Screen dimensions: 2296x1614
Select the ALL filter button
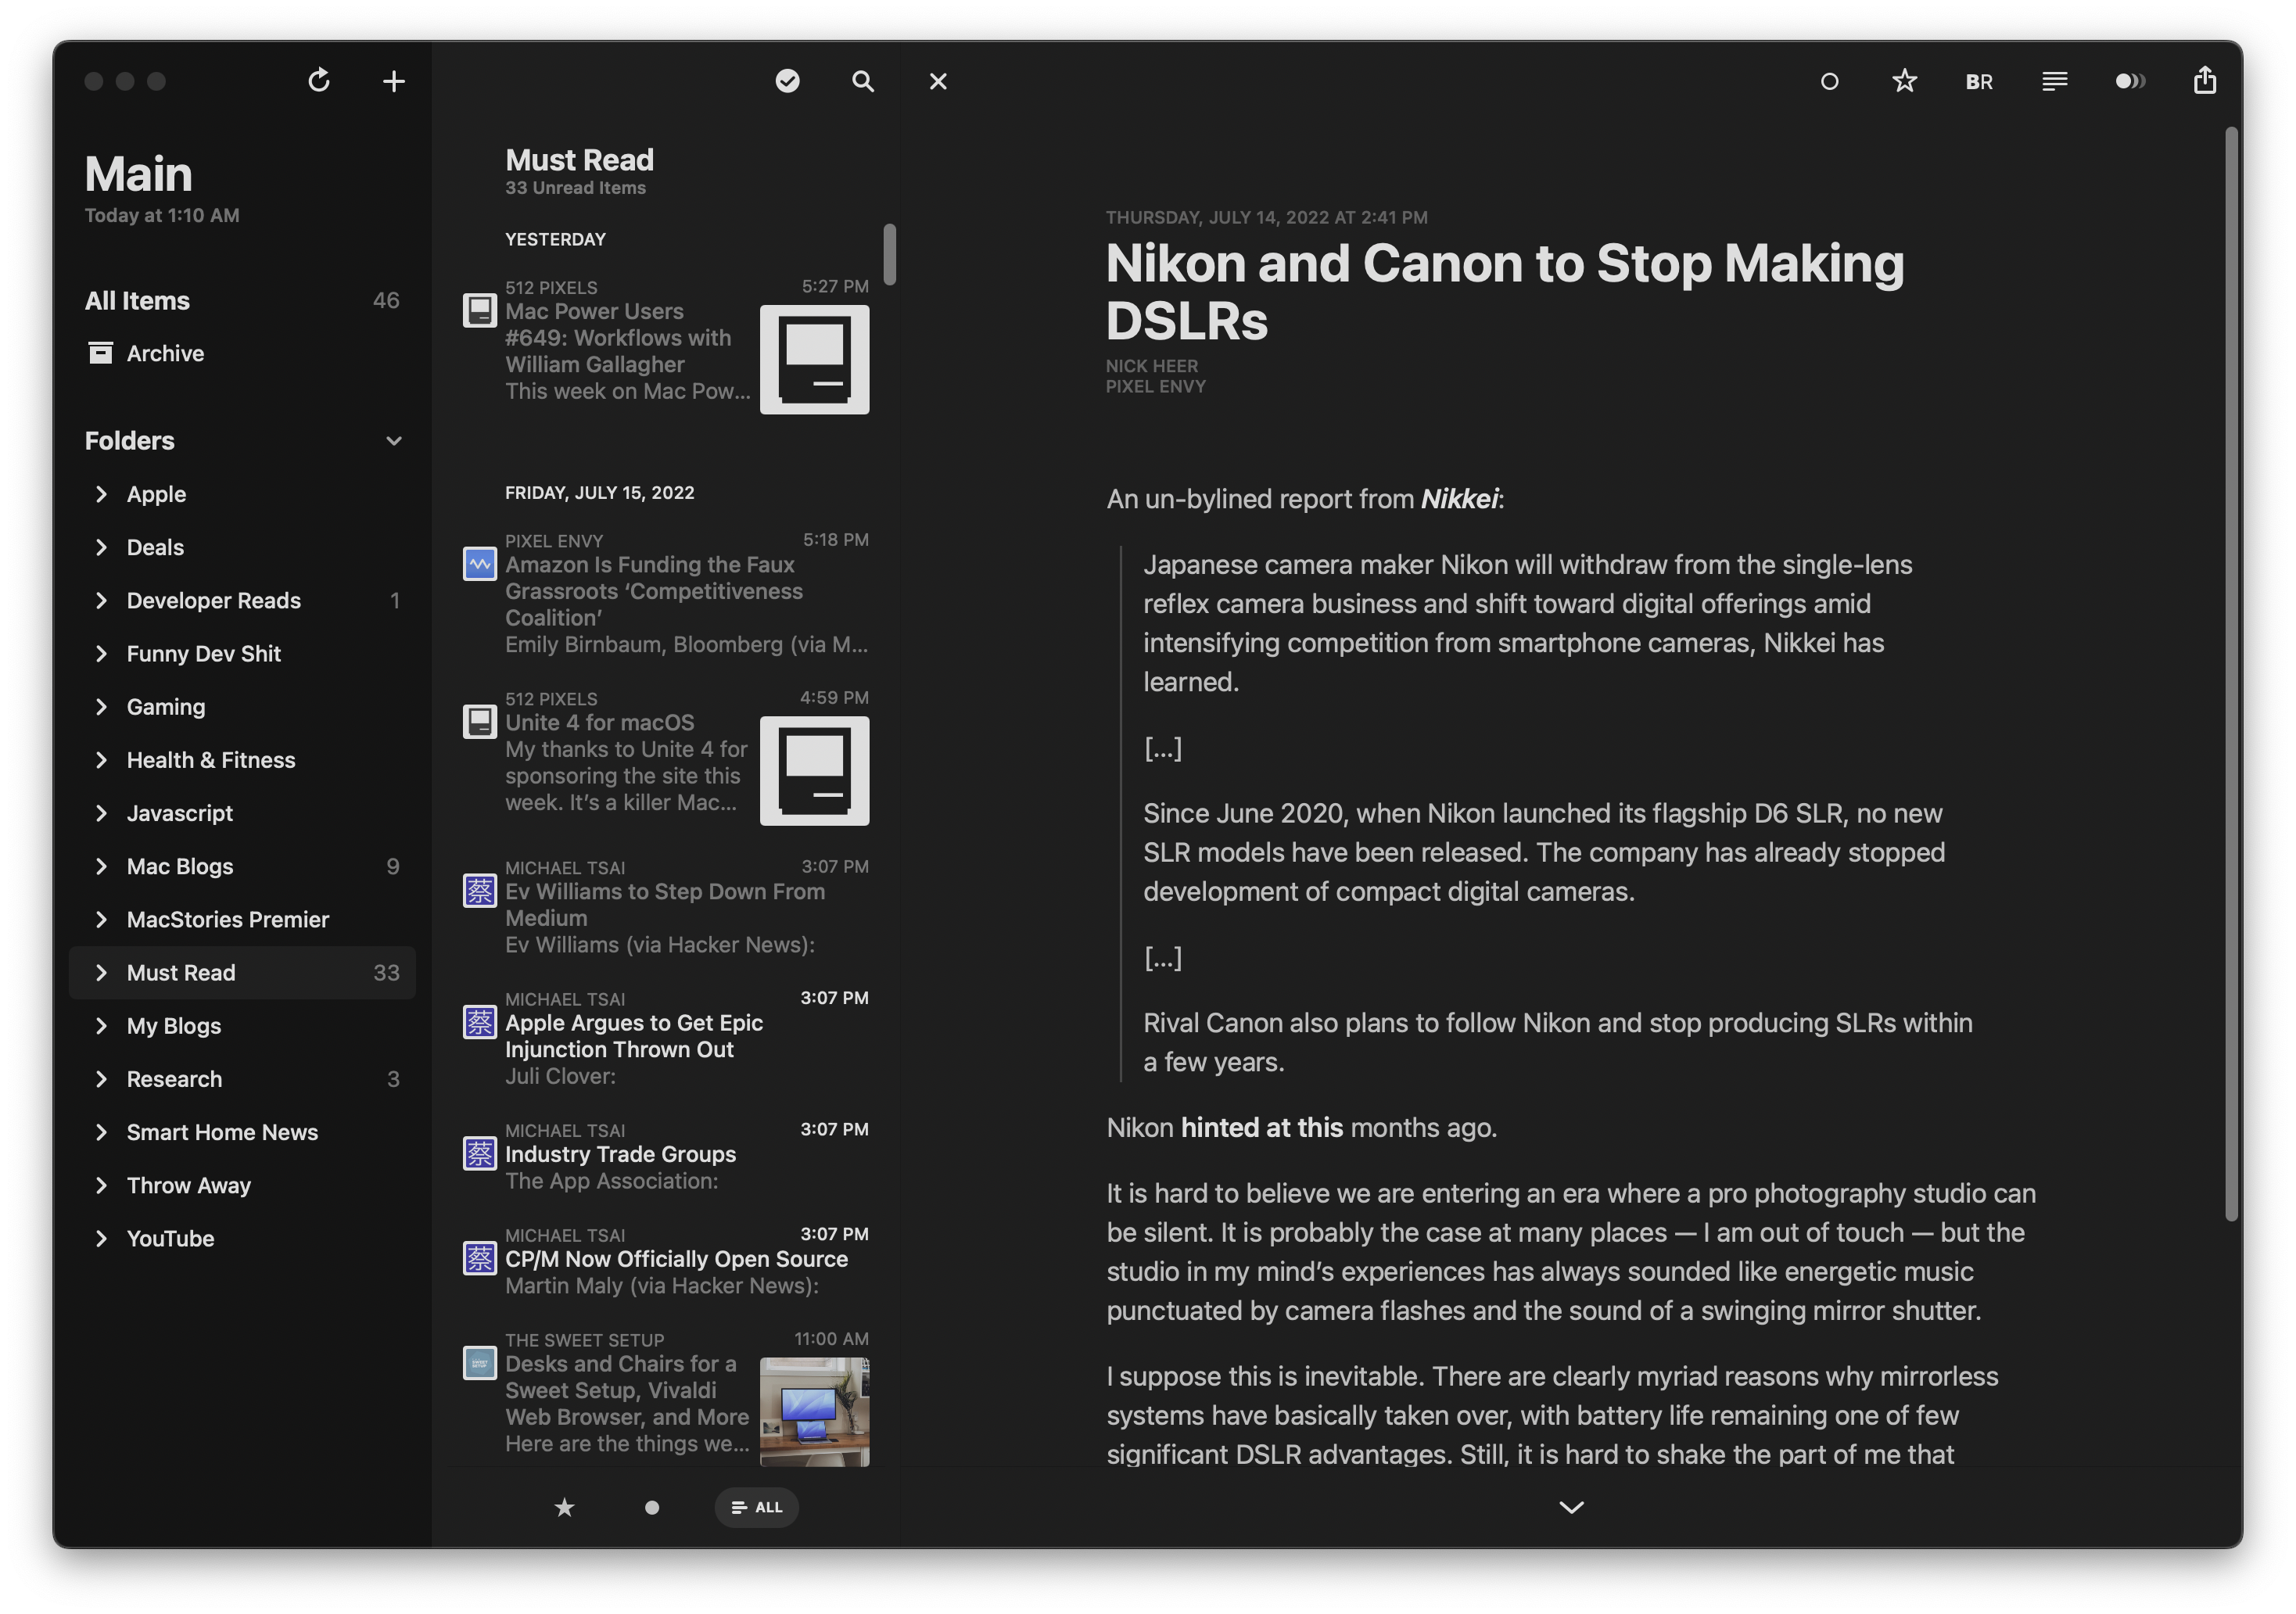[756, 1507]
